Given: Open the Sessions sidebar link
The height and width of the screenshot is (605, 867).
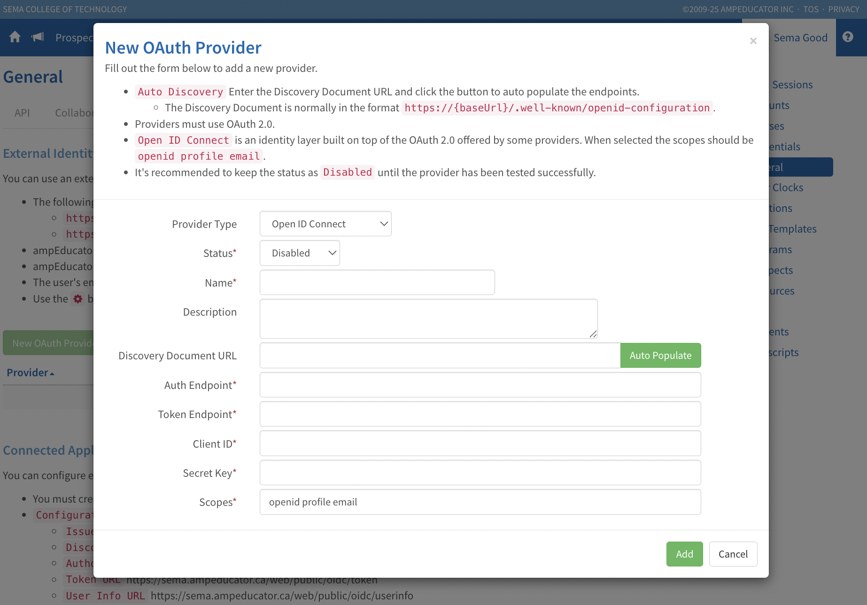Looking at the screenshot, I should [x=792, y=85].
